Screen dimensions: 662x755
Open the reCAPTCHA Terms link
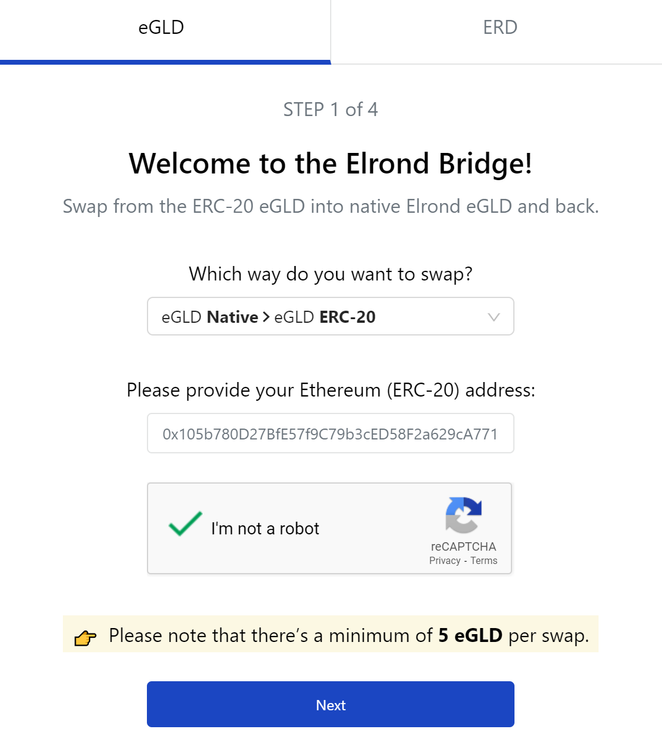[x=484, y=560]
